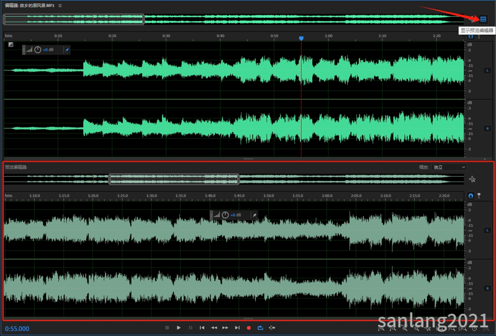Click the marker icon beside the preview ruler
Viewport: 496px width, 336px height.
click(x=479, y=196)
